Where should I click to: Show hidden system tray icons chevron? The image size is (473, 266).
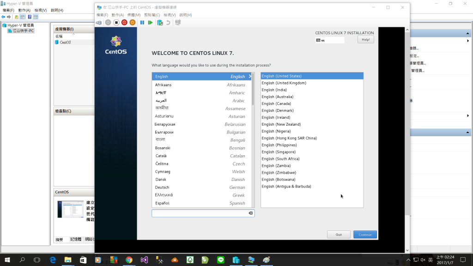408,260
